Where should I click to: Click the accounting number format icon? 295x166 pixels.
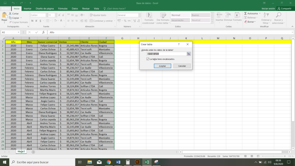tap(119, 21)
